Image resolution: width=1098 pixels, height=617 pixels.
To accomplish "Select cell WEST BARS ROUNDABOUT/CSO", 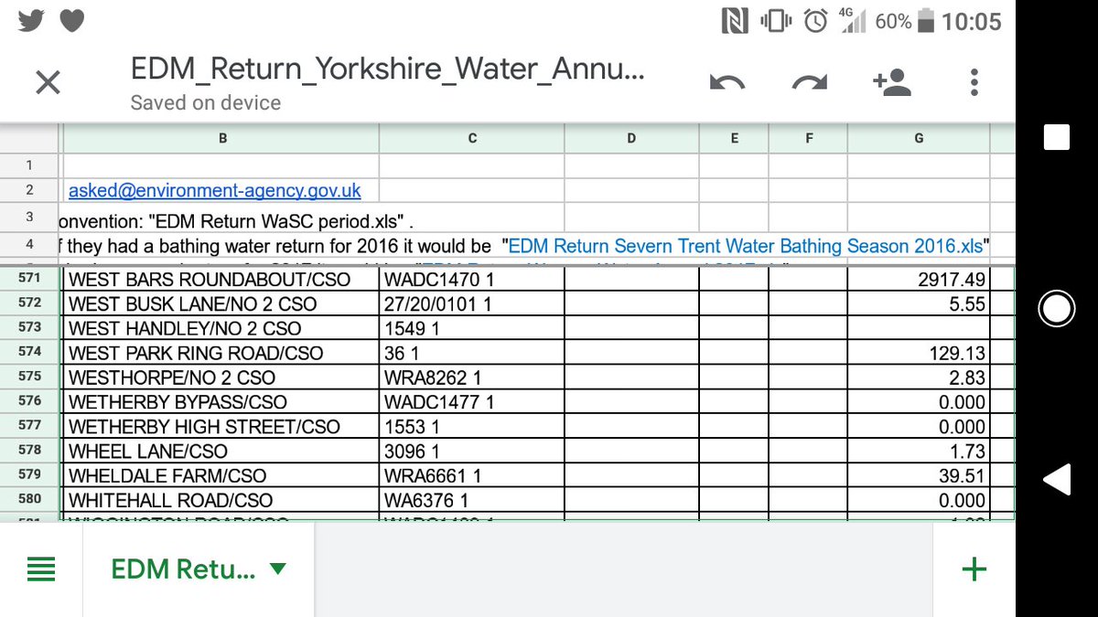I will [x=221, y=279].
